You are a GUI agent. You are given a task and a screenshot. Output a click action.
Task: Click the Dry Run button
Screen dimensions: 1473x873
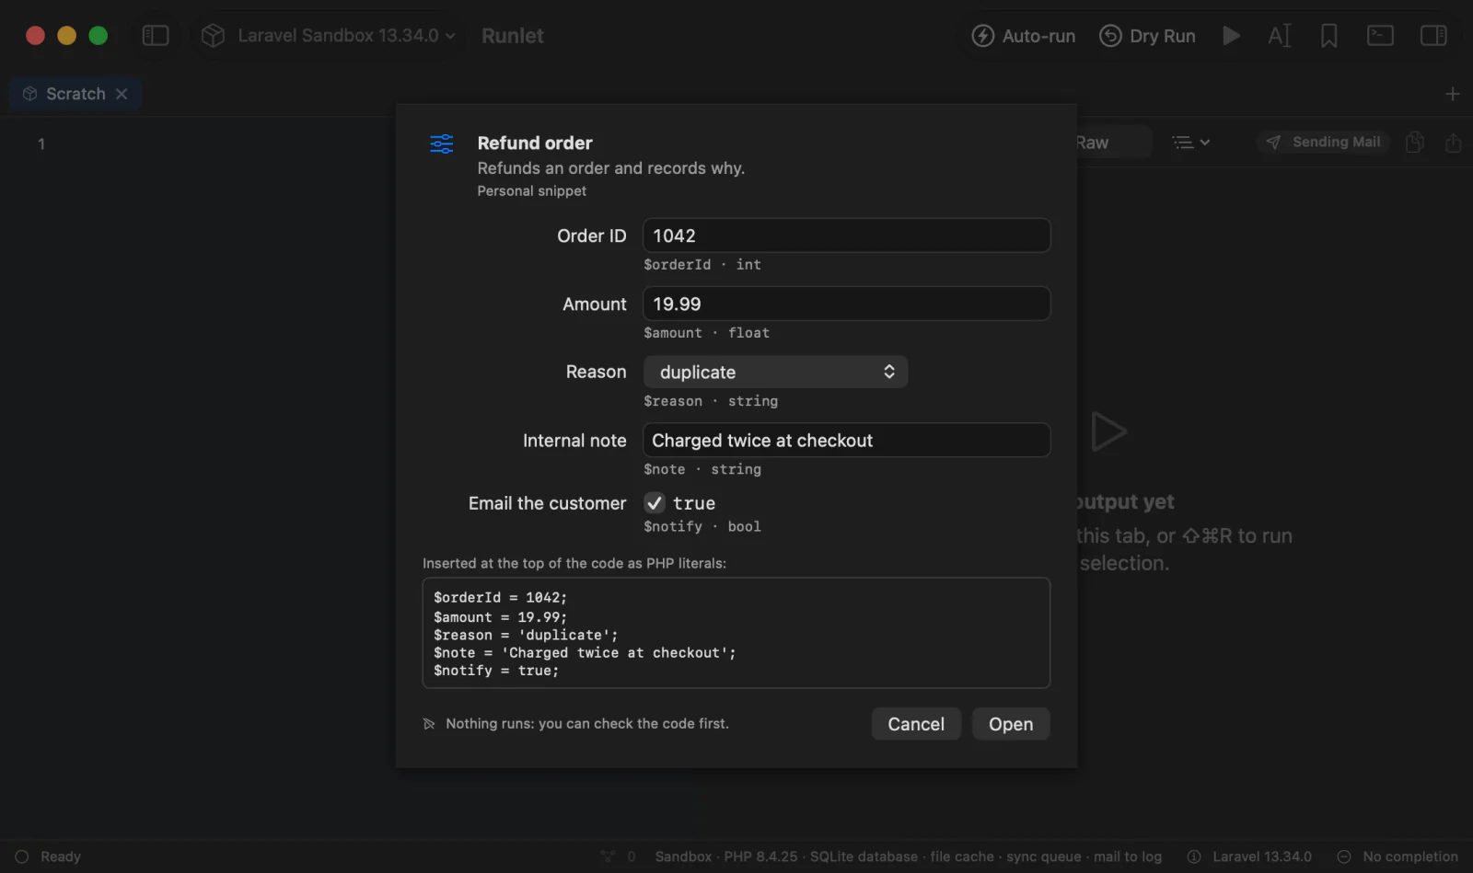click(x=1147, y=36)
